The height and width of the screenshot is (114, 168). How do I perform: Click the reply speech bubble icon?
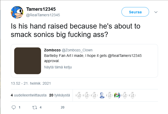(14, 107)
